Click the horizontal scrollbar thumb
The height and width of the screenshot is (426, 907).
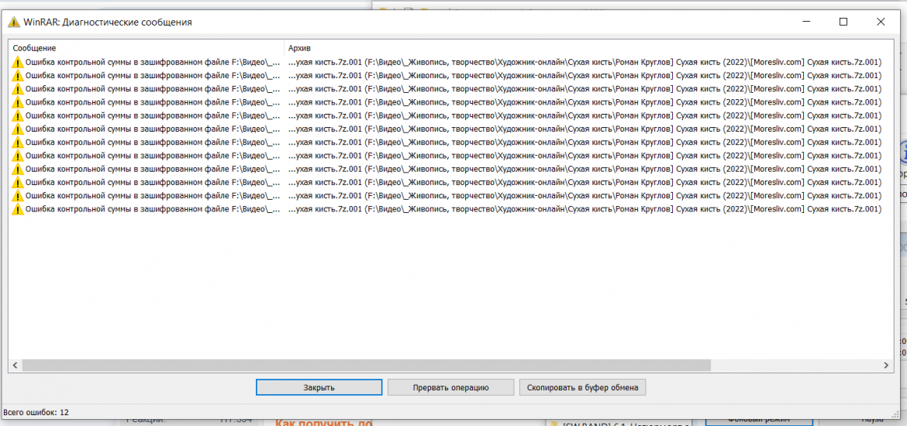coord(366,366)
